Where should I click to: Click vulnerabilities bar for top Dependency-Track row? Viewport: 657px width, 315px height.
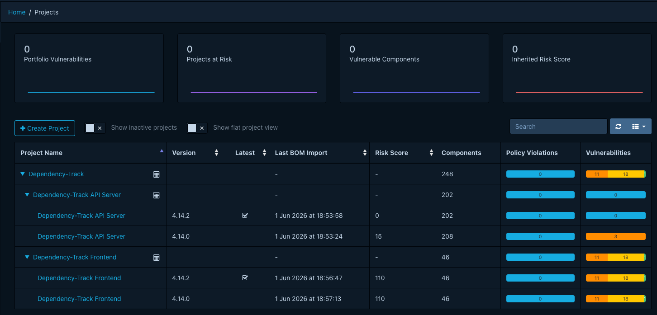pyautogui.click(x=616, y=174)
